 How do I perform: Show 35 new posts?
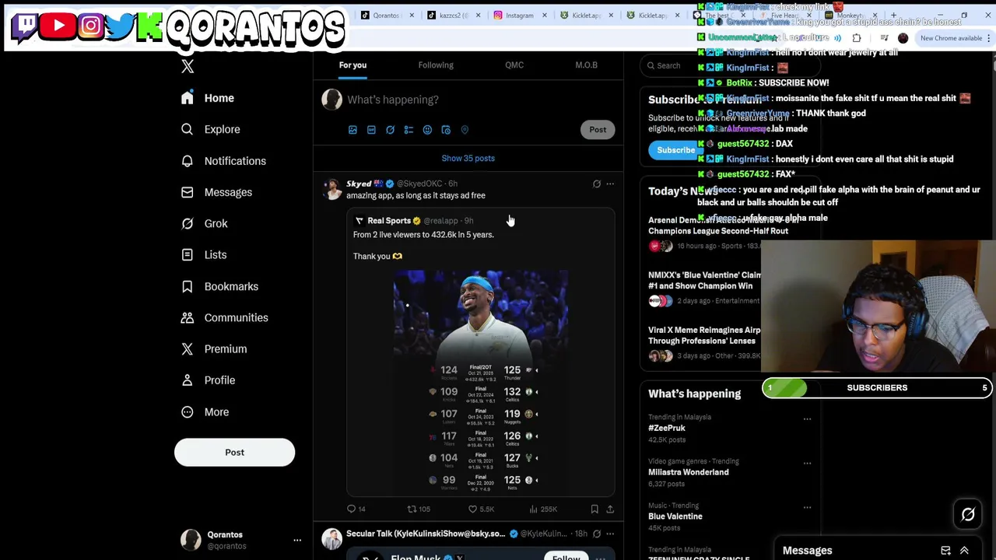pyautogui.click(x=468, y=159)
